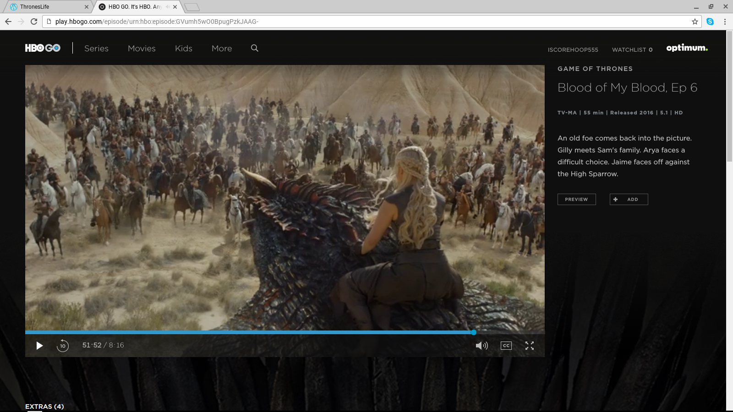This screenshot has height=412, width=733.
Task: Click the video progress bar handle
Action: 474,332
